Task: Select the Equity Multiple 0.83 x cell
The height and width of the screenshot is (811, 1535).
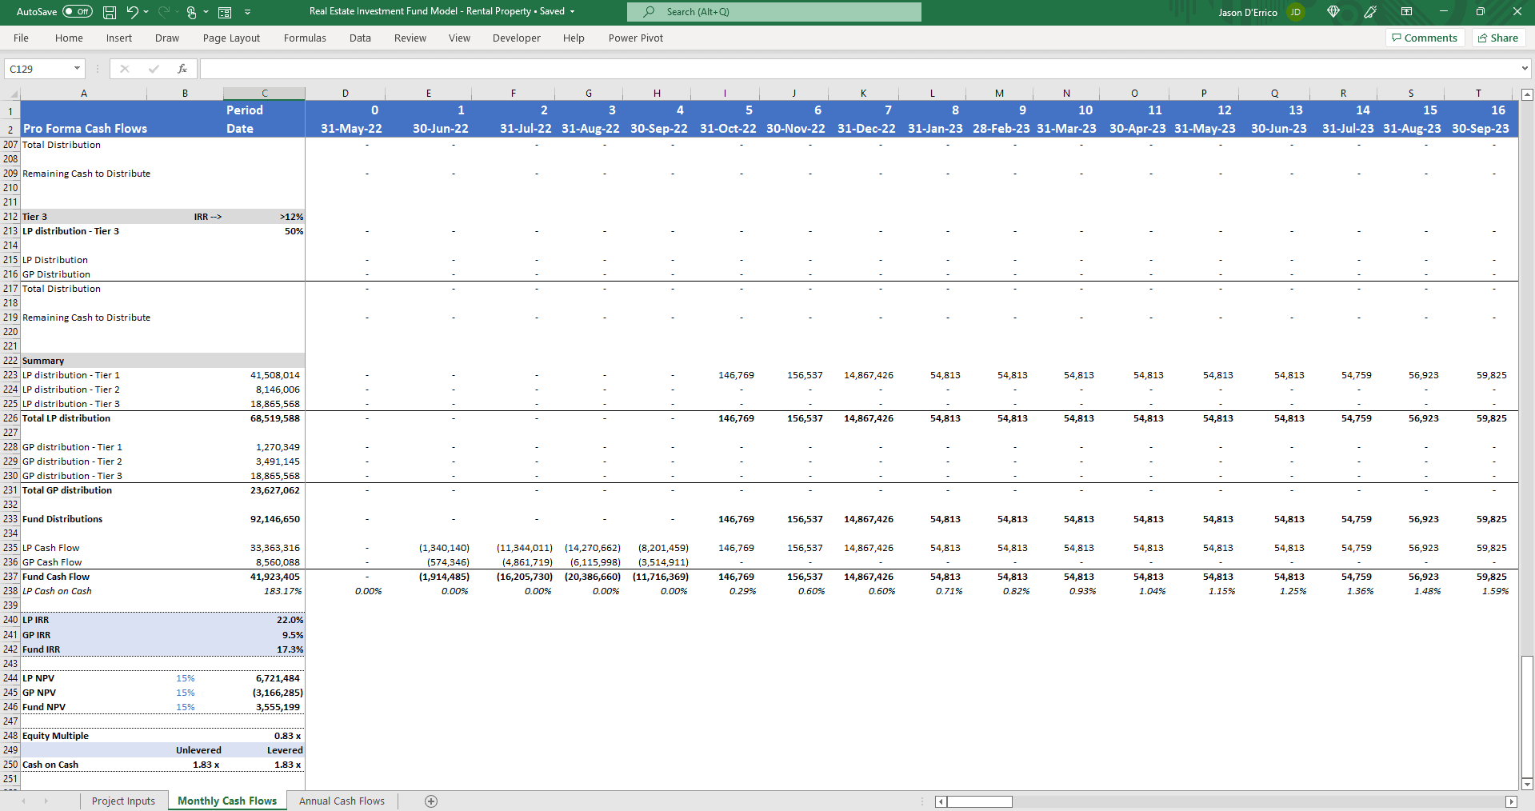Action: click(264, 736)
